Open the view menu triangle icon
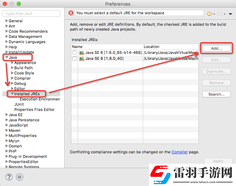The width and height of the screenshot is (236, 186). [230, 14]
